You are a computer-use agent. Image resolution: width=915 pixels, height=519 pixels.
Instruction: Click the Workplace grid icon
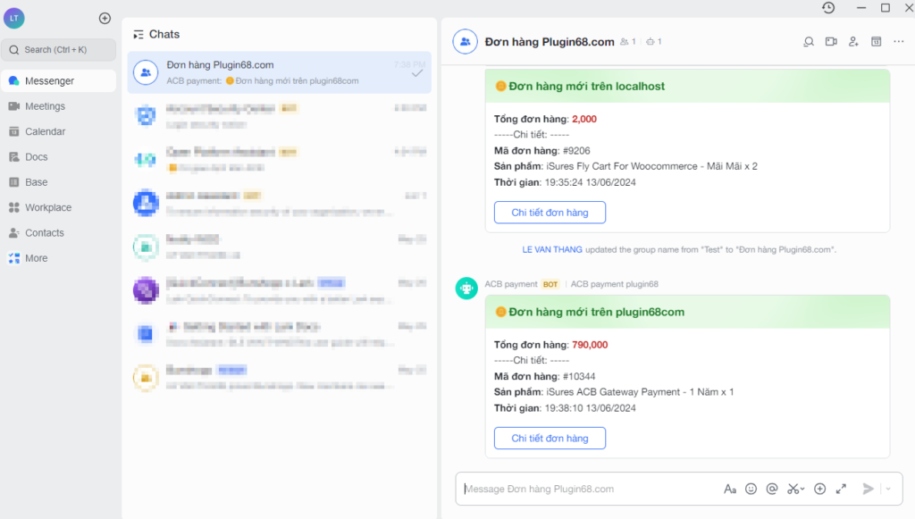point(14,207)
